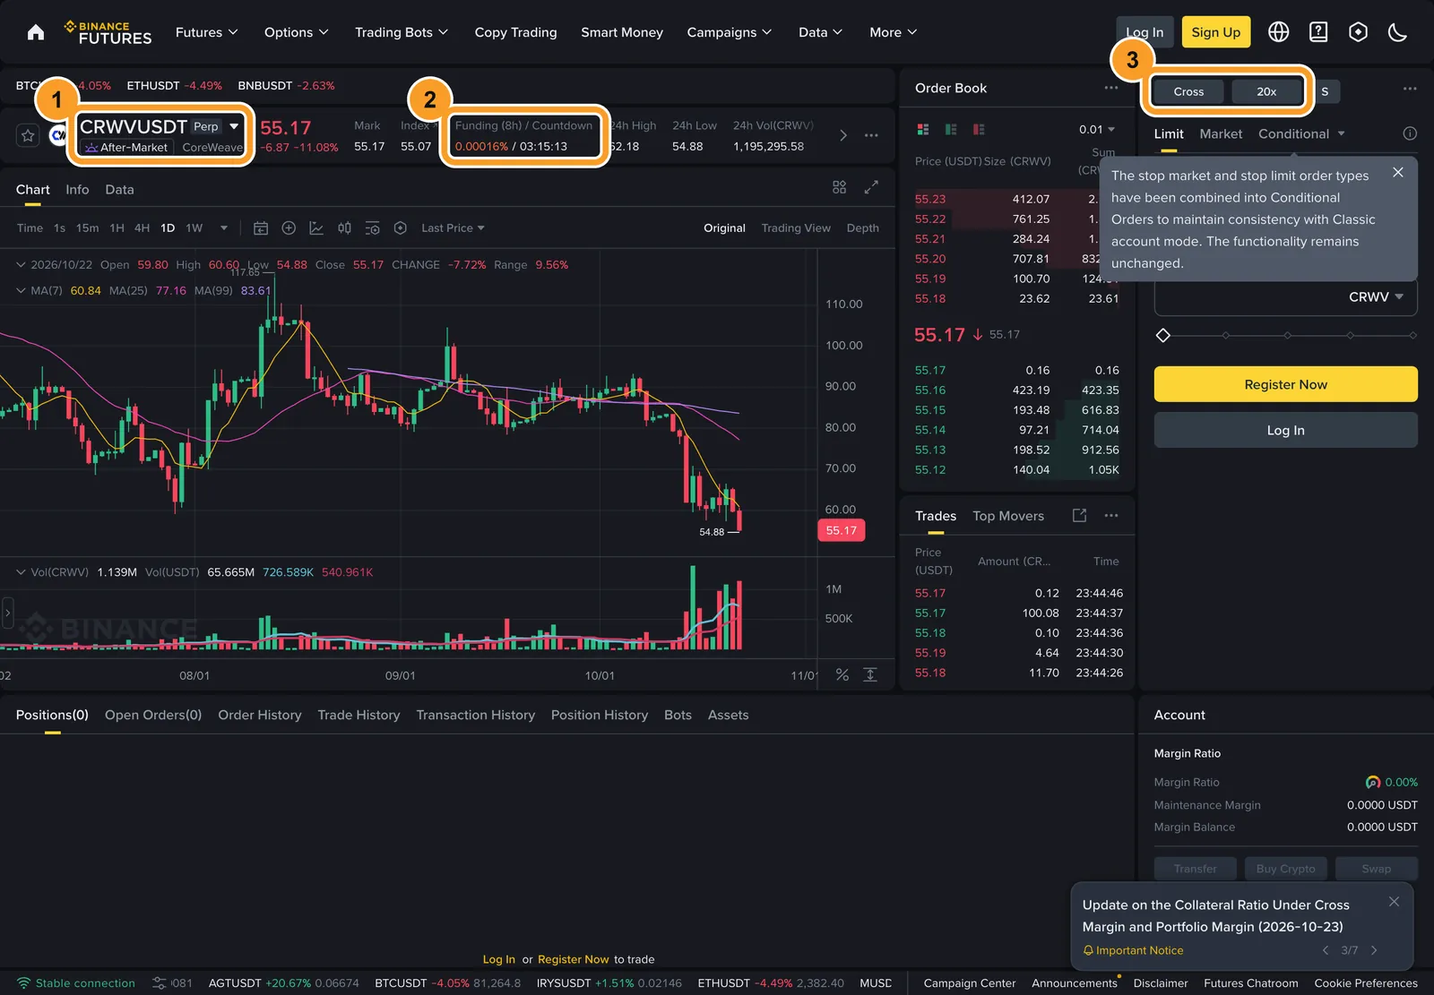Close the Collateral Ratio notice popup
Screen dimensions: 1434x995
click(x=1394, y=902)
